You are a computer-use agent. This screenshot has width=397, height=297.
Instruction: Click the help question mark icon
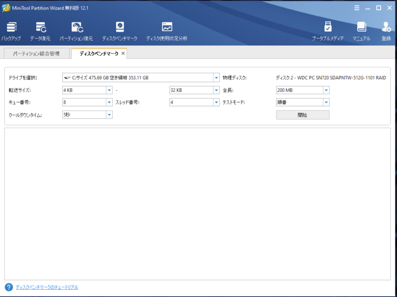8,287
